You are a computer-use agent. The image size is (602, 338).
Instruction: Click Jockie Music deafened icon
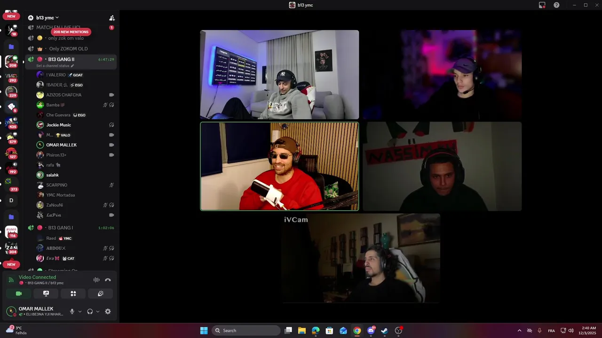pos(111,125)
